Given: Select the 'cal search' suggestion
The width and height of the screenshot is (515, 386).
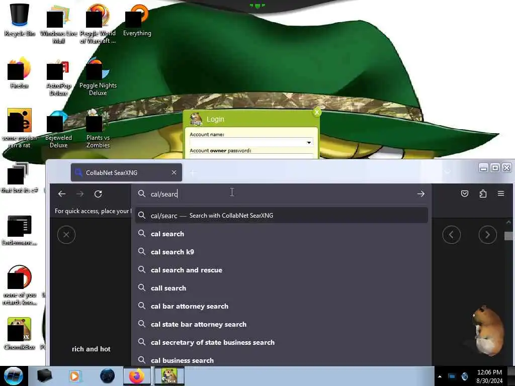Looking at the screenshot, I should pyautogui.click(x=282, y=234).
